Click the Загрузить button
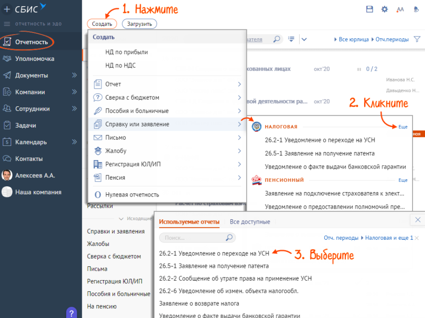Screen dimensions: 425x318 [140, 24]
